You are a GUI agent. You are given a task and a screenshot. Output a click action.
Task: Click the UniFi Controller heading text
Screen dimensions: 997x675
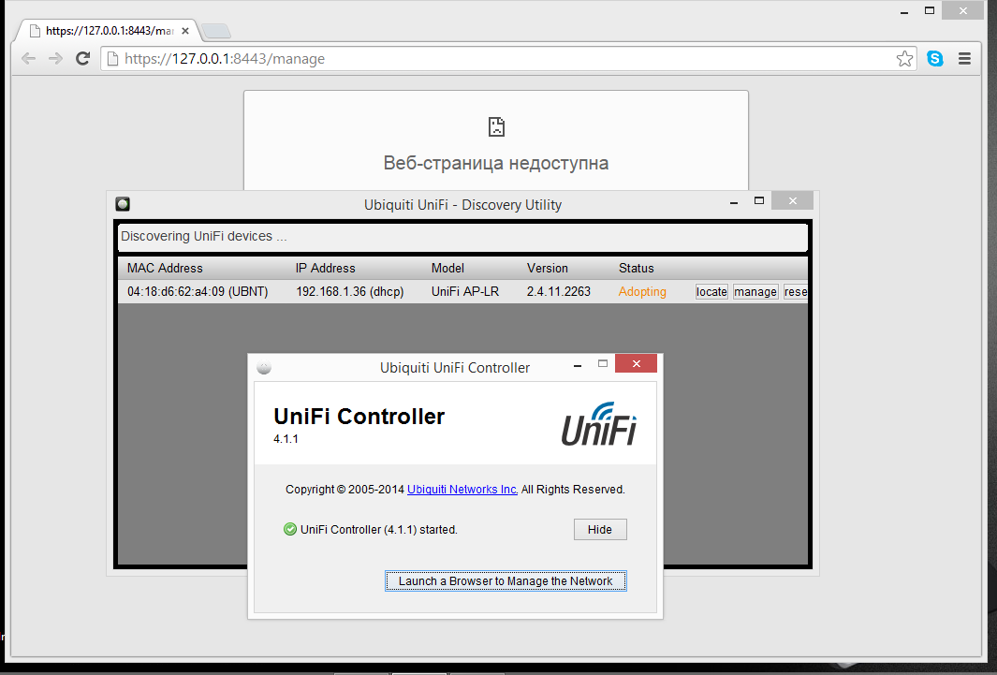(x=359, y=417)
